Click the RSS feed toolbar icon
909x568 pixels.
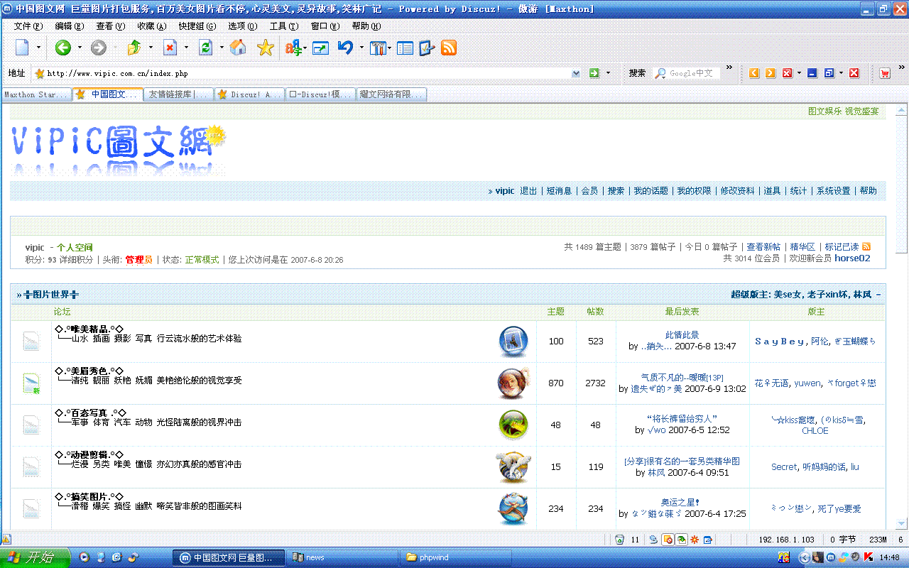(x=449, y=48)
